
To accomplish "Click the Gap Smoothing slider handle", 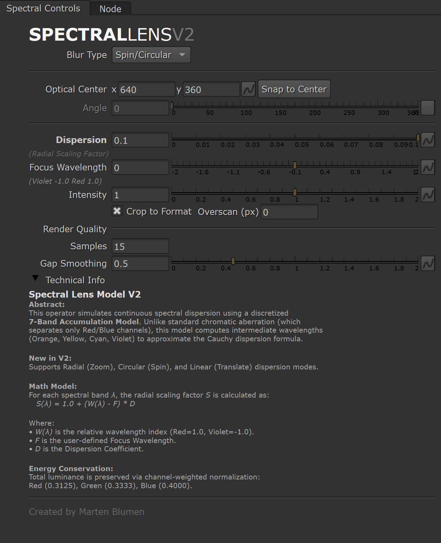I will click(x=233, y=261).
